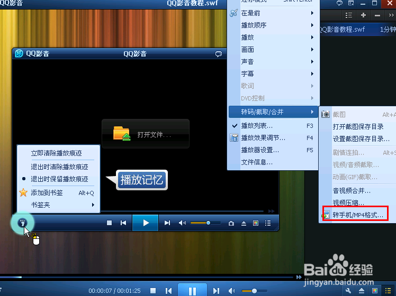Open the 转码/截取/合并 submenu
Screen dimensions: 396x296
point(273,112)
